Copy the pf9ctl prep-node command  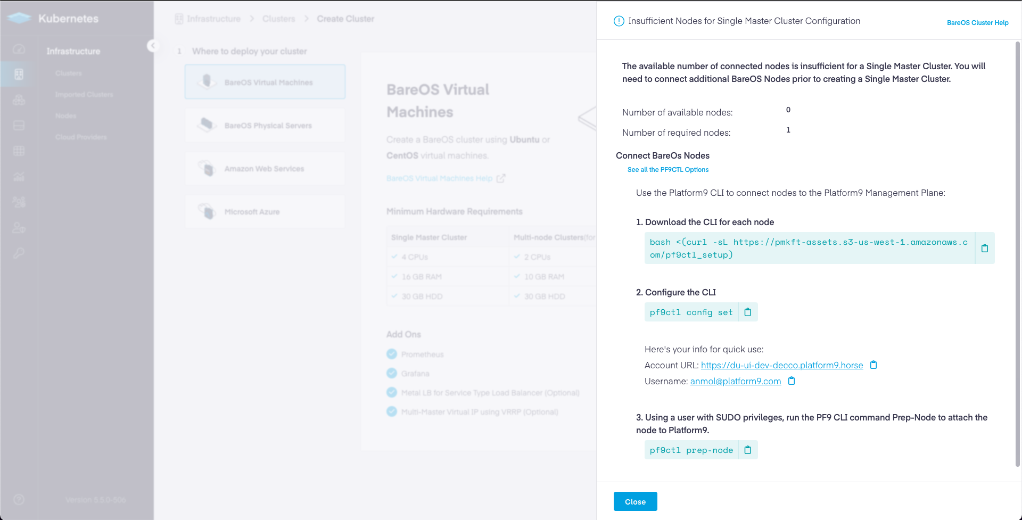coord(747,450)
